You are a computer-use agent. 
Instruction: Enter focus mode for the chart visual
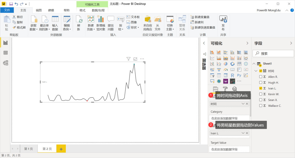coord(135,59)
